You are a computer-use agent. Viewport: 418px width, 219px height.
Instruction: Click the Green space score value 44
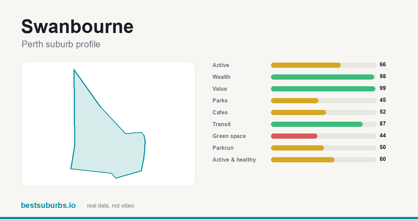(x=383, y=136)
